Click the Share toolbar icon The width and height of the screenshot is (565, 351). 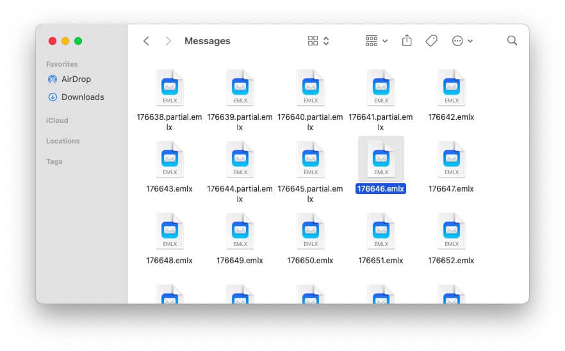click(407, 40)
